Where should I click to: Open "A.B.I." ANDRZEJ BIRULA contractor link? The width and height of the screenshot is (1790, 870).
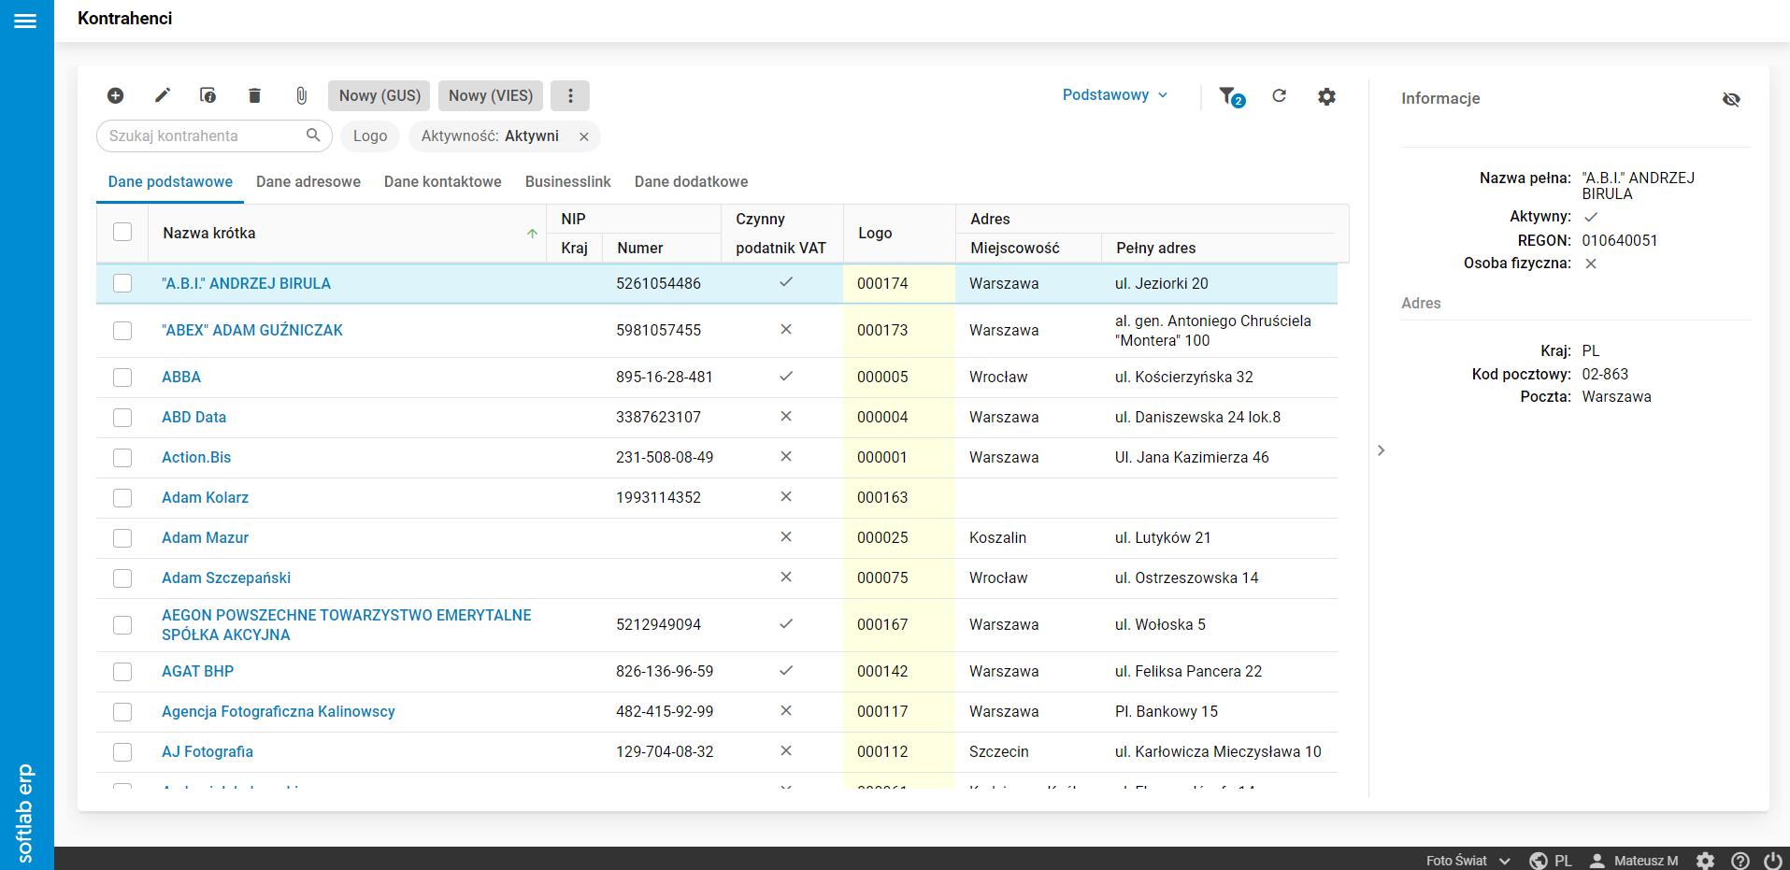point(246,283)
